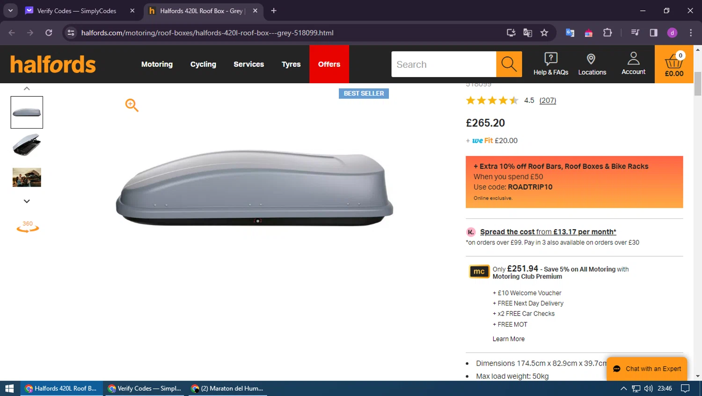Open taskbar Halfords 420L Roof B... window
Viewport: 702px width, 396px height.
coord(61,389)
